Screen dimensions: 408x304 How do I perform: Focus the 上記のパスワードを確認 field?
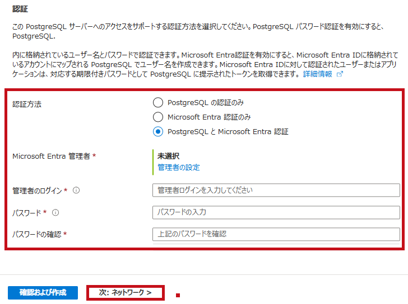tap(276, 234)
